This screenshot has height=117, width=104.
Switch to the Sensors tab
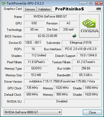tap(30, 9)
